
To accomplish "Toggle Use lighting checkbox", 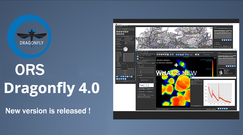I will 117,52.
